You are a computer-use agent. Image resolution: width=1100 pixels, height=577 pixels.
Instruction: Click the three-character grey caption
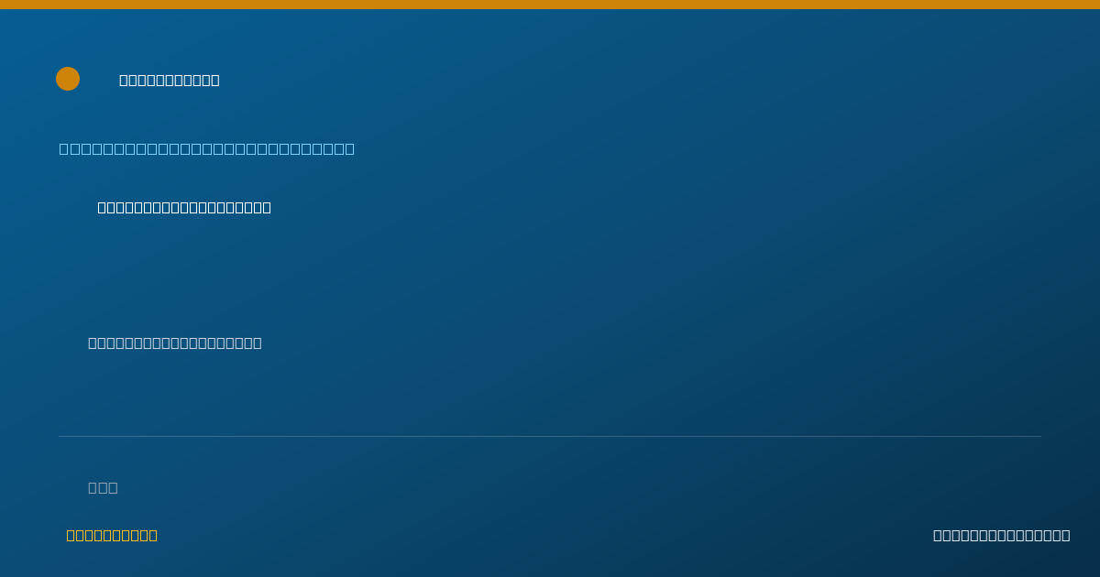click(103, 487)
